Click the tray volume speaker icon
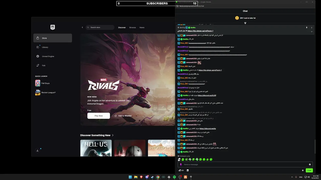The height and width of the screenshot is (180, 321). point(308,177)
